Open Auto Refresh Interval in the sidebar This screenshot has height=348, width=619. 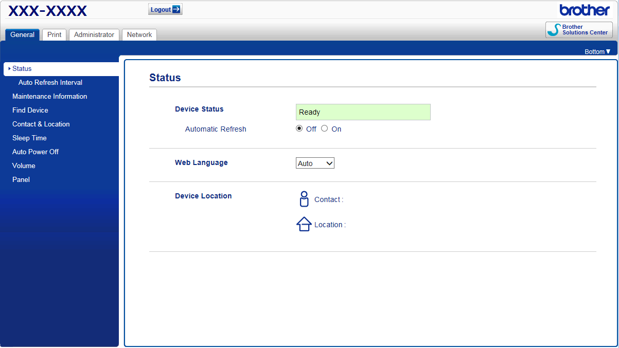click(x=50, y=82)
